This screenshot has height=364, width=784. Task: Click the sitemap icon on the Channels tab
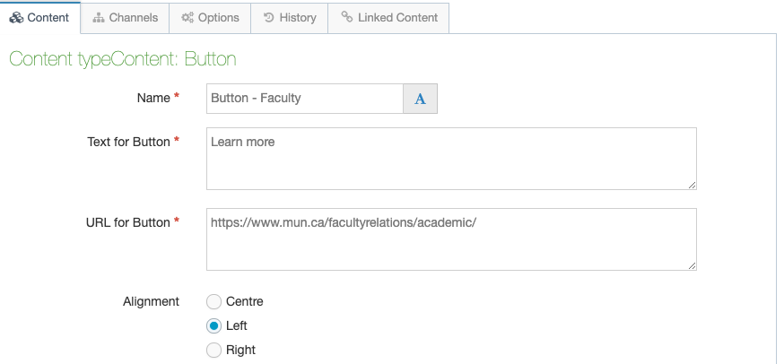(x=99, y=18)
